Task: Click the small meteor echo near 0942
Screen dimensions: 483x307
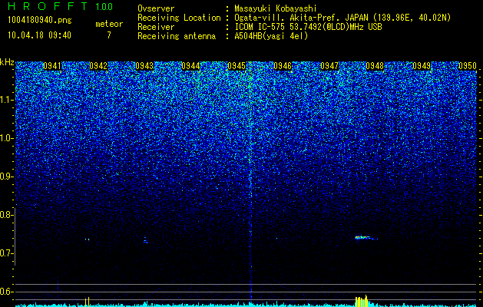Action: 88,239
